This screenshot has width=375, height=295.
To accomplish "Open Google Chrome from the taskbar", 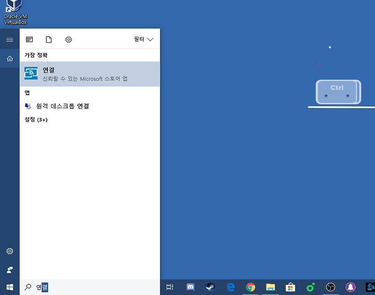I will [250, 287].
